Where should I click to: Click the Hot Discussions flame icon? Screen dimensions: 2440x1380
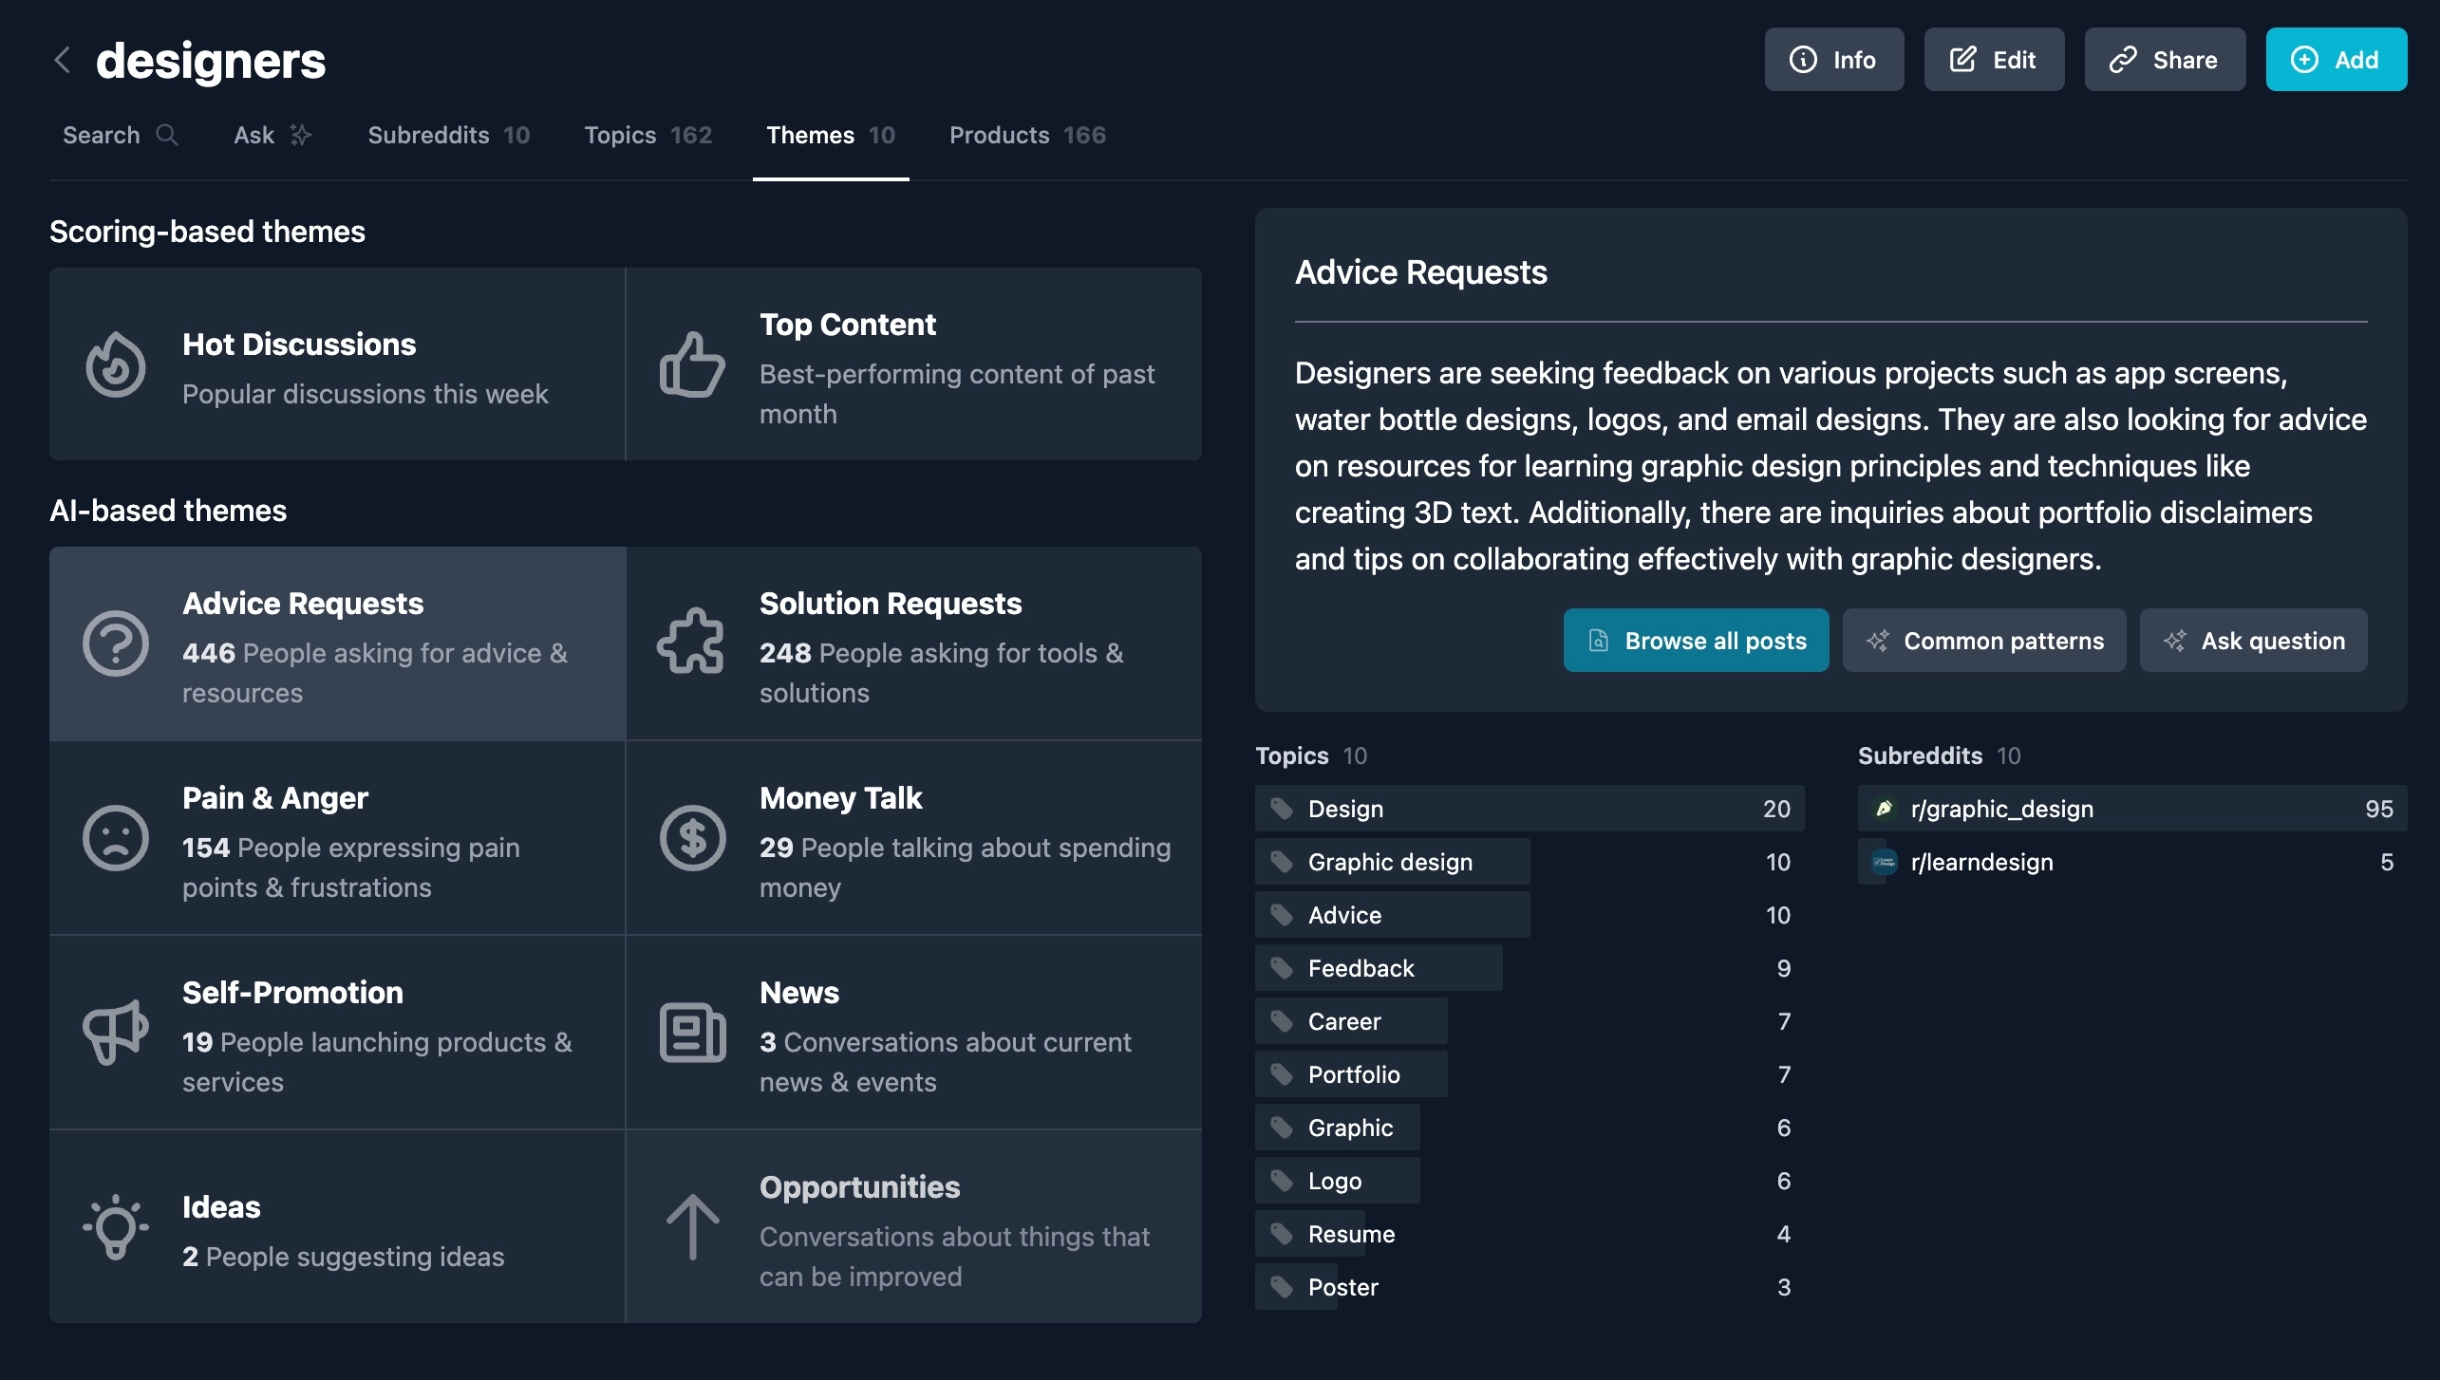(x=115, y=364)
